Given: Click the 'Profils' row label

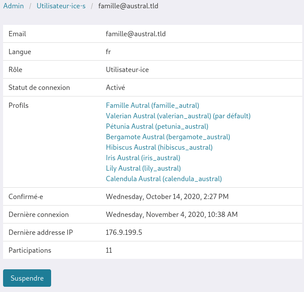Looking at the screenshot, I should (18, 105).
